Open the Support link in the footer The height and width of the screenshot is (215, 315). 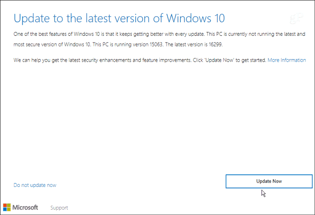59,208
